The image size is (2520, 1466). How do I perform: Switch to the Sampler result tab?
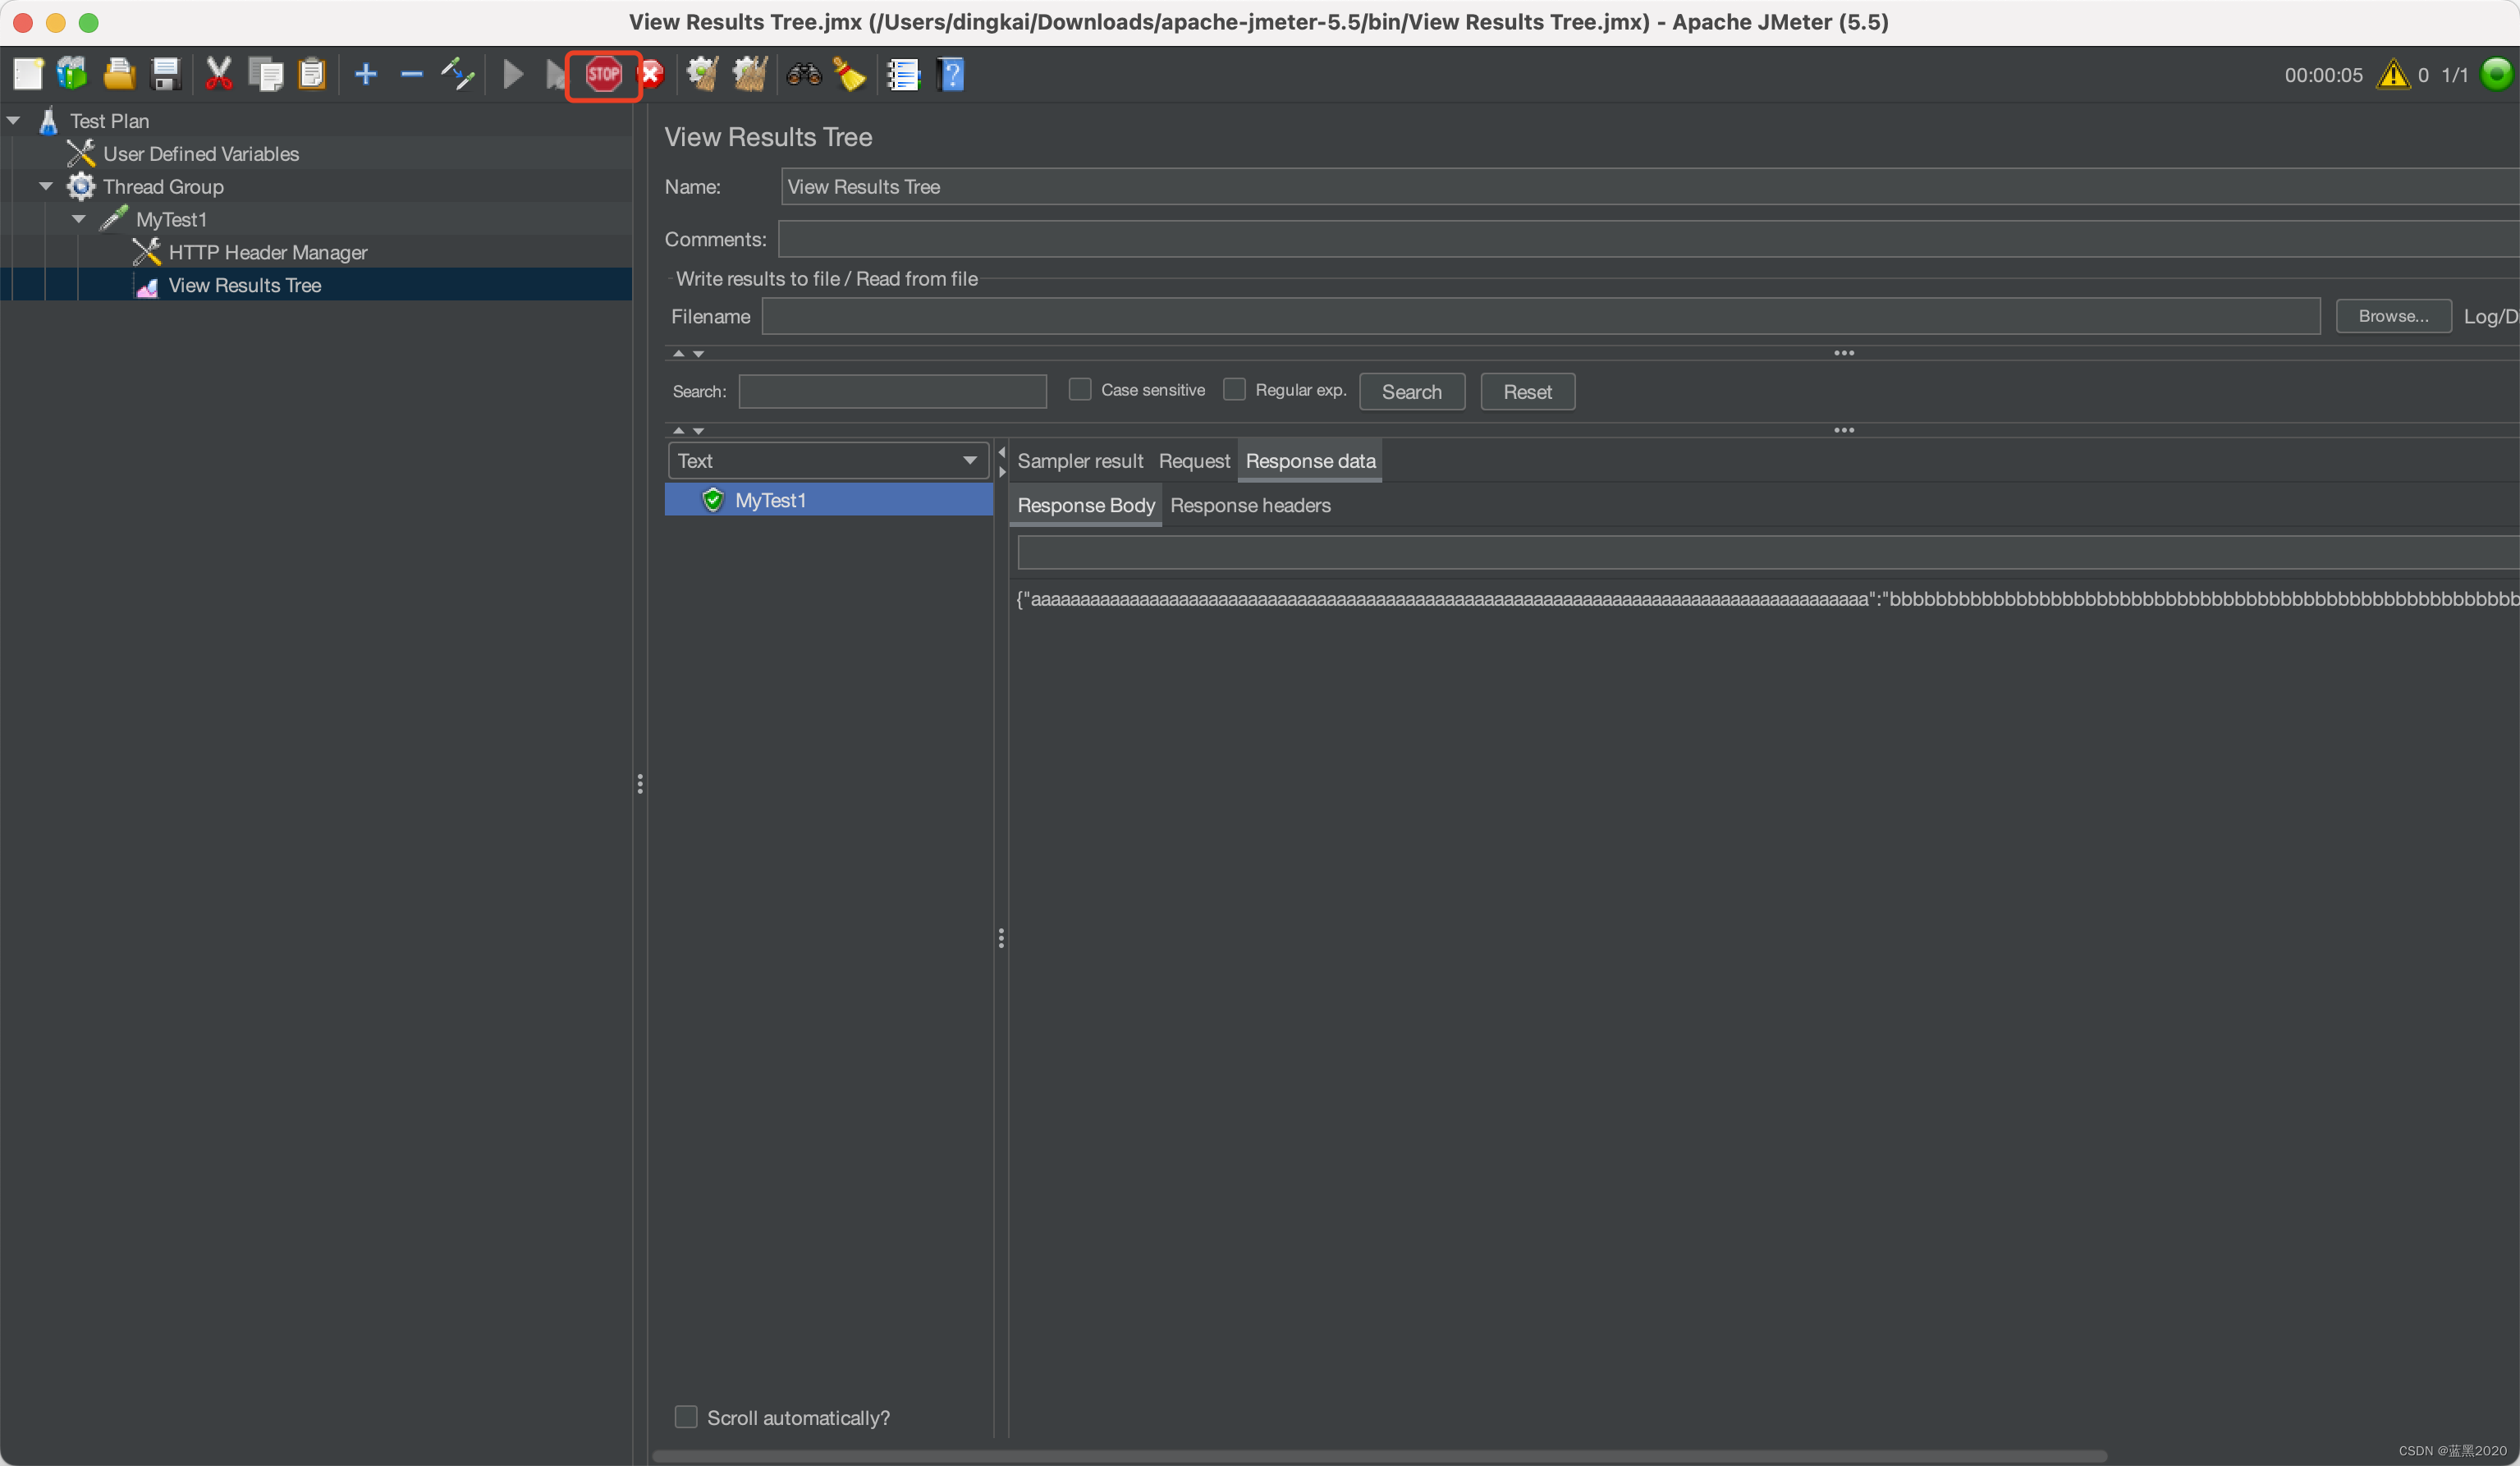[x=1079, y=461]
